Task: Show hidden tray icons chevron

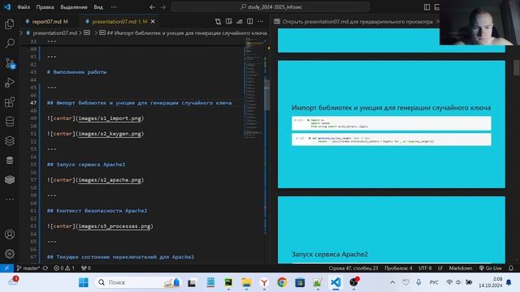Action: (x=392, y=282)
